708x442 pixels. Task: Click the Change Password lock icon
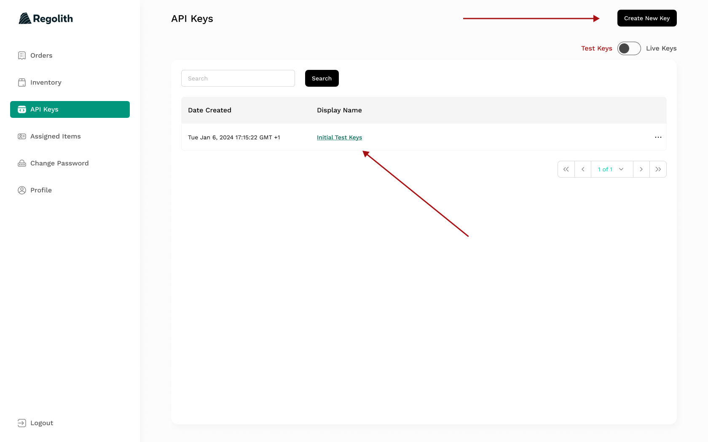pos(22,163)
